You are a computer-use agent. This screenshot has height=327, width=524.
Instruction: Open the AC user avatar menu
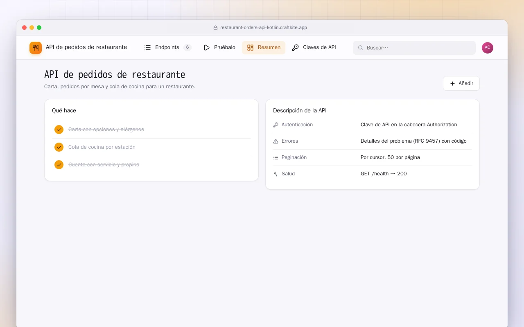pyautogui.click(x=488, y=48)
